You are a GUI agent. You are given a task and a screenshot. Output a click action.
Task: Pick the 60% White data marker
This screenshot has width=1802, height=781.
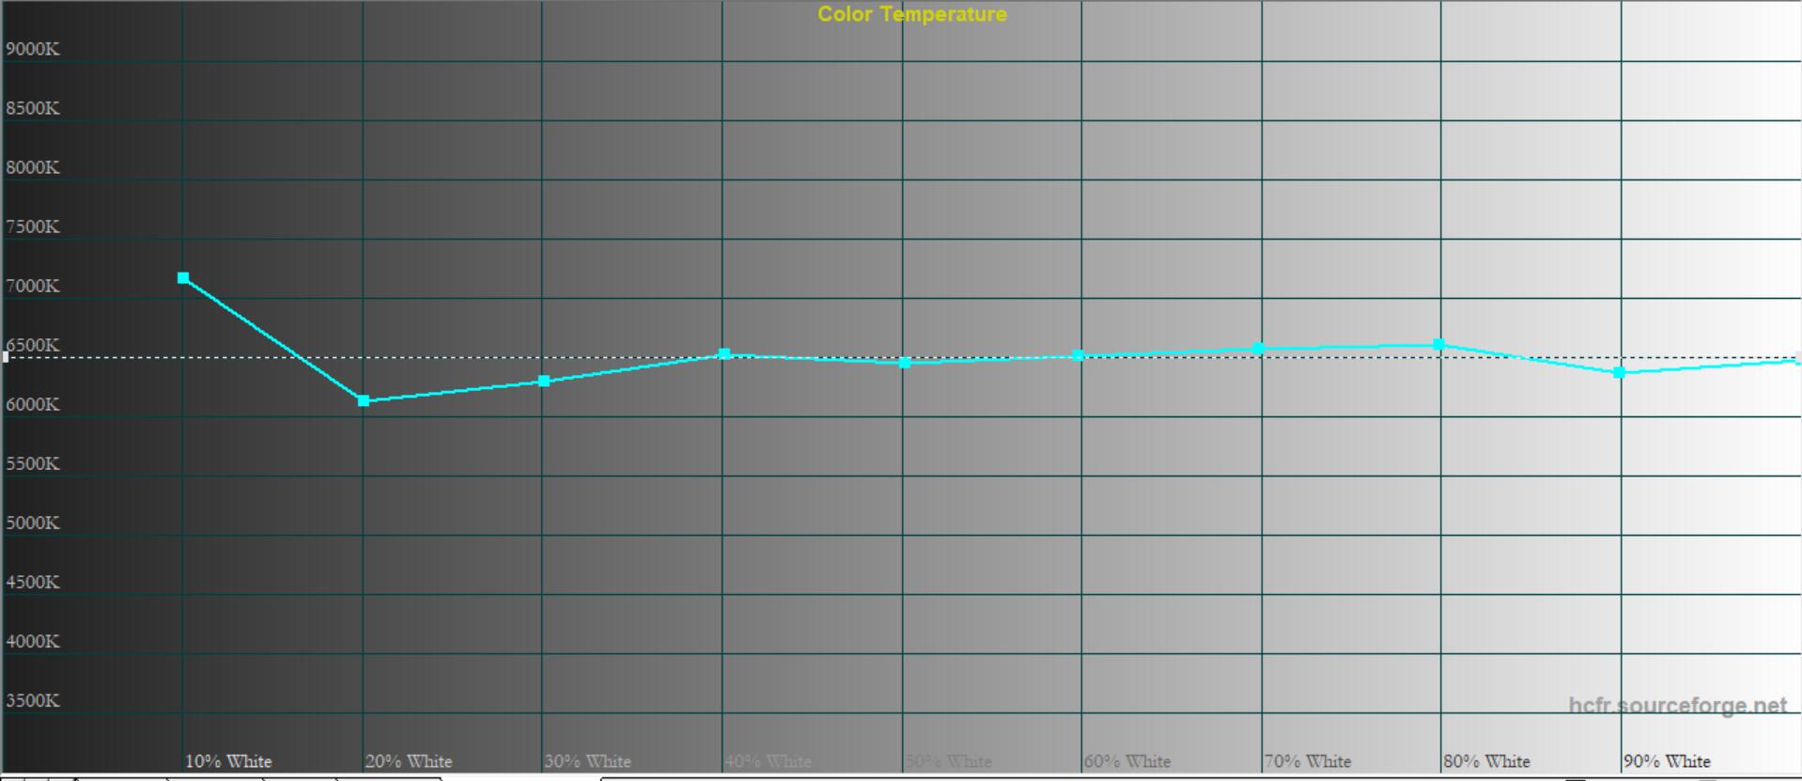(x=1079, y=355)
